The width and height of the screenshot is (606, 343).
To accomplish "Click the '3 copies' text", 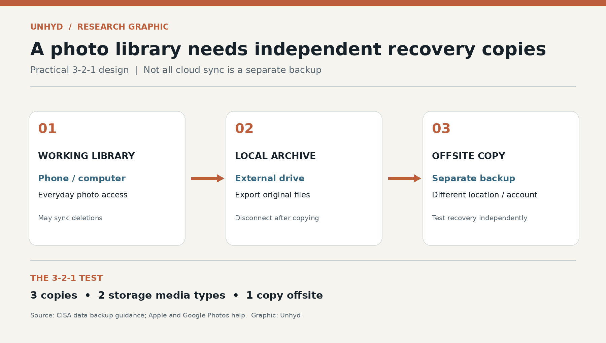I will (x=54, y=295).
